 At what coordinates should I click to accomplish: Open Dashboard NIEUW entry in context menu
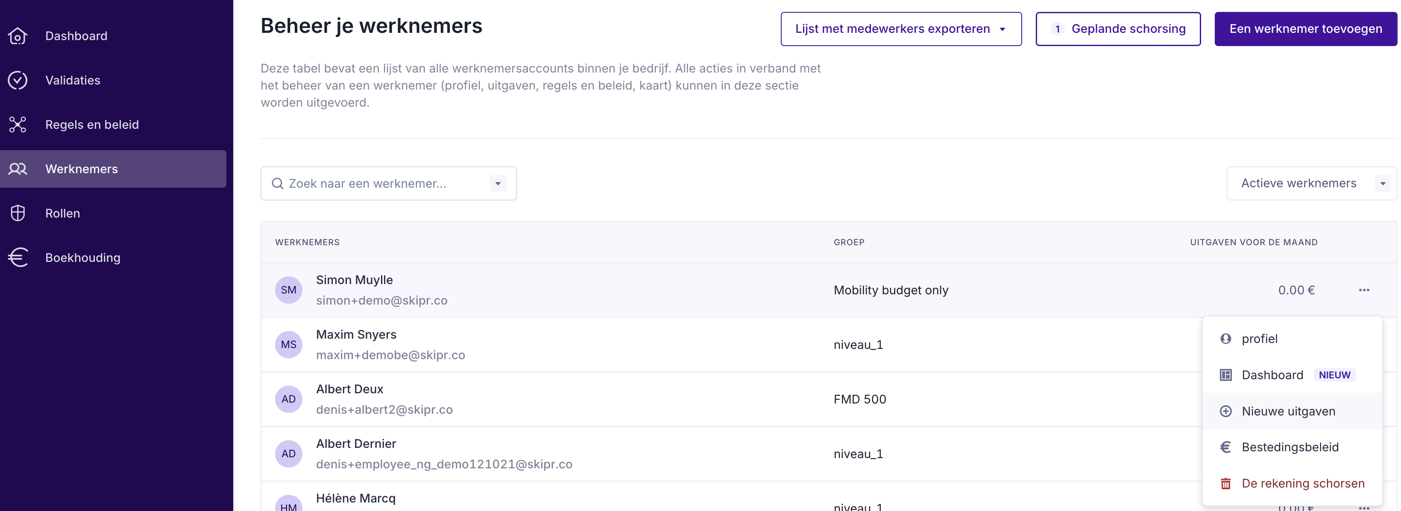[x=1272, y=375]
